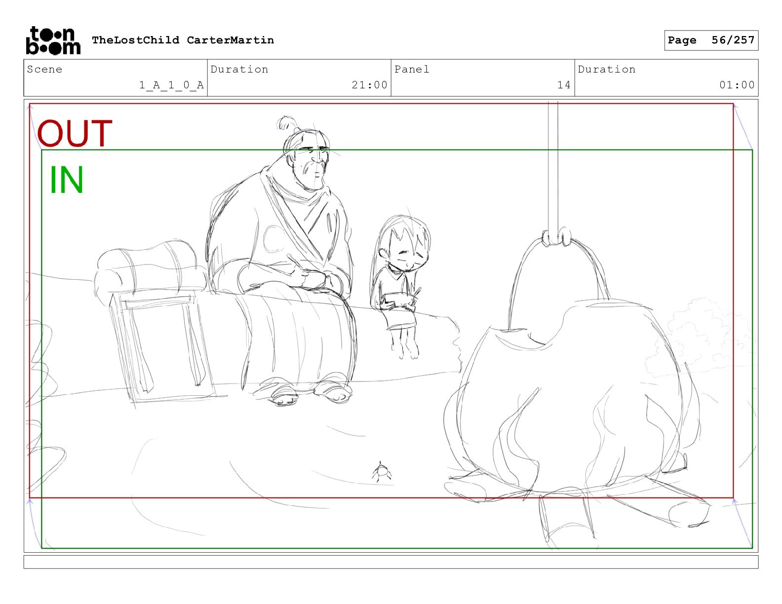Viewport: 782px width, 604px height.
Task: Click the 'Panel' header label
Action: (x=412, y=69)
